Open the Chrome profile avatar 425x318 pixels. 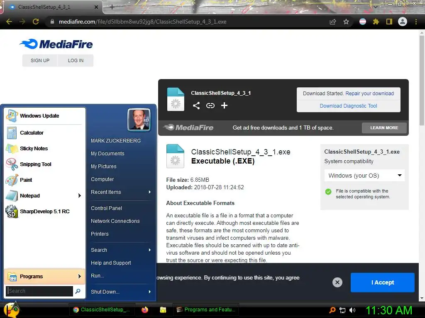403,22
